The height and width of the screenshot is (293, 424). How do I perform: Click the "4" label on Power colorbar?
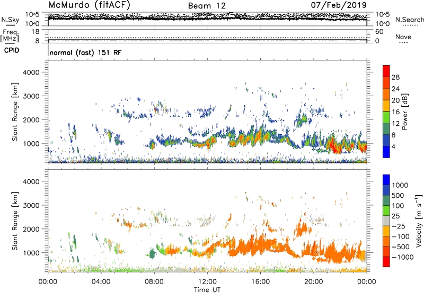tap(394, 147)
